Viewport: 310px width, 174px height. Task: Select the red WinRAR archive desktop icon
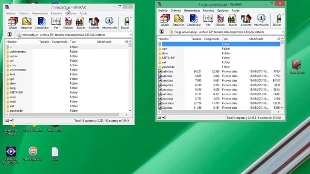point(297,67)
